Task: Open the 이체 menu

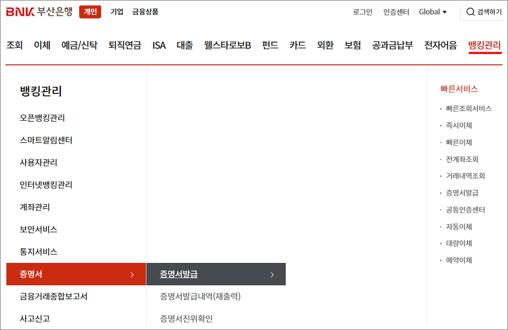Action: pyautogui.click(x=42, y=45)
